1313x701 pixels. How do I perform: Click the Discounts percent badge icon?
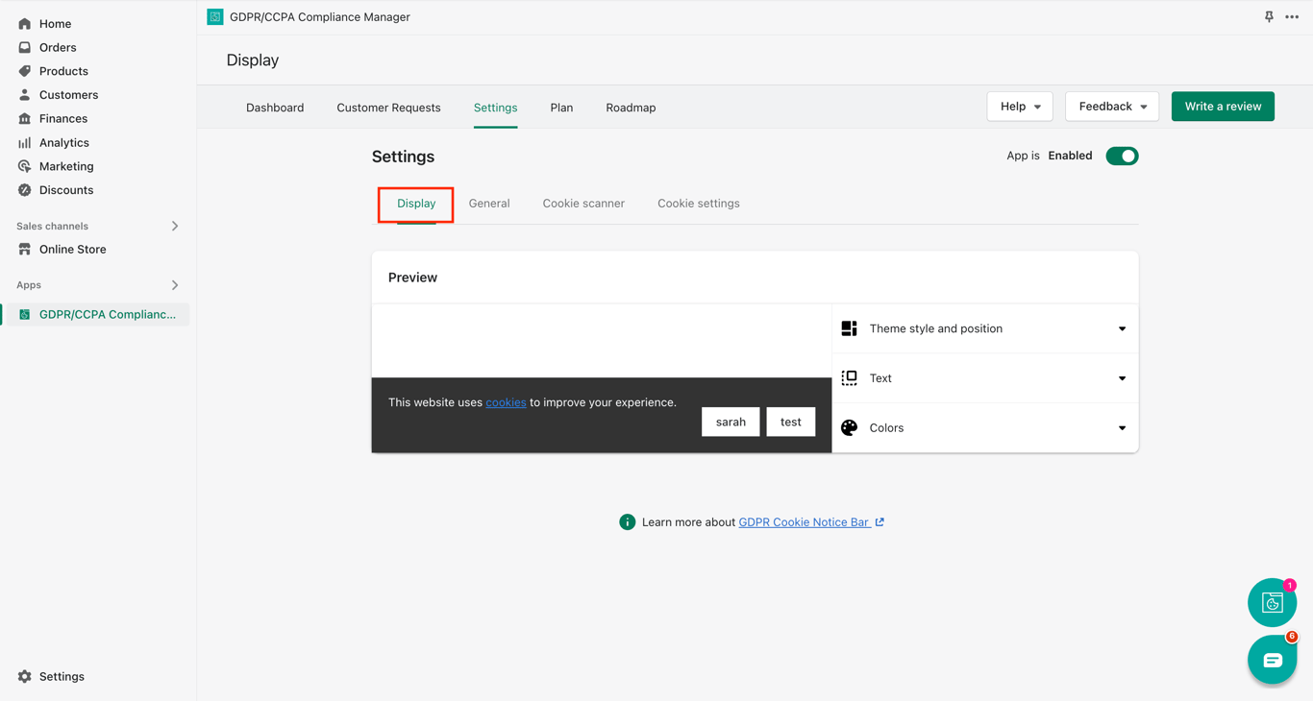[25, 190]
